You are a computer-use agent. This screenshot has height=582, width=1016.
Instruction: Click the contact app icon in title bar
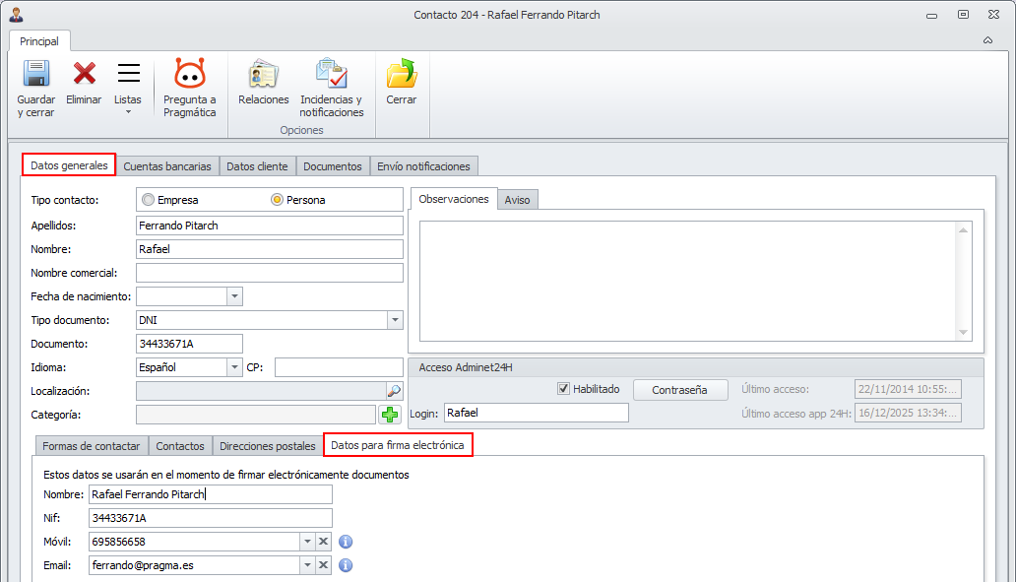(16, 14)
